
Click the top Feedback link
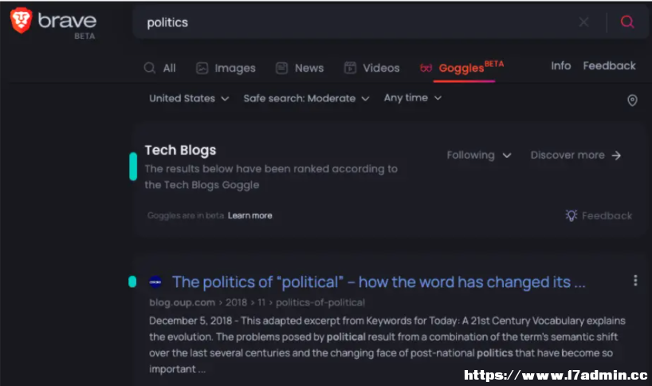(609, 65)
